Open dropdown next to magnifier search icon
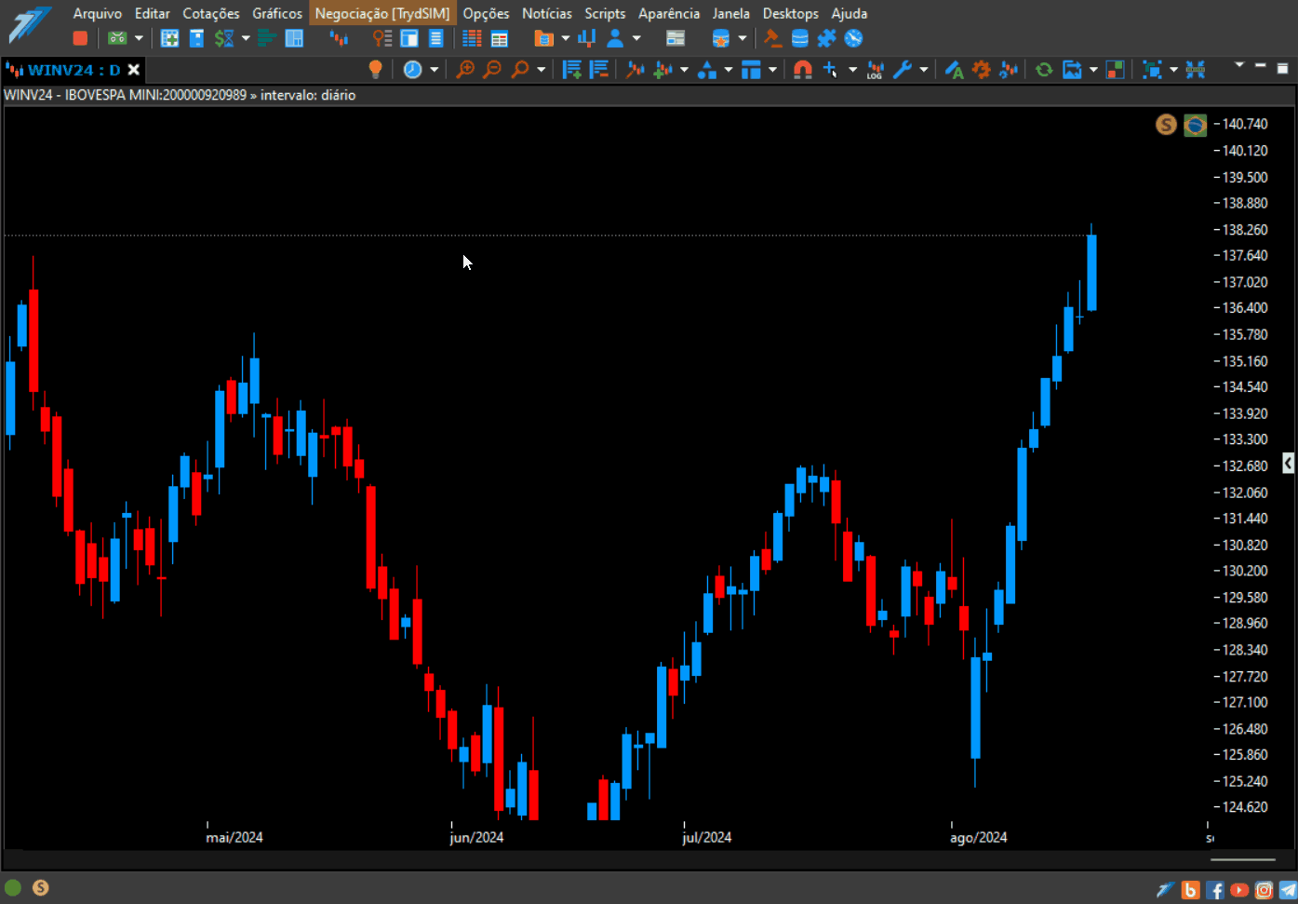1298x904 pixels. 541,69
